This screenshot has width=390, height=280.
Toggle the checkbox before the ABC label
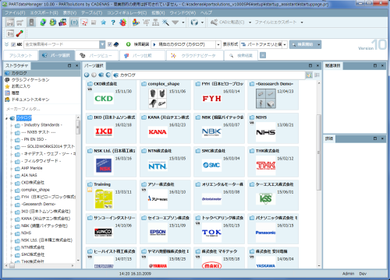point(13,44)
